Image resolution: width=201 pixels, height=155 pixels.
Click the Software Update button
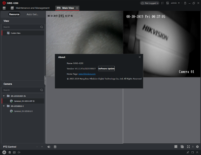point(106,68)
